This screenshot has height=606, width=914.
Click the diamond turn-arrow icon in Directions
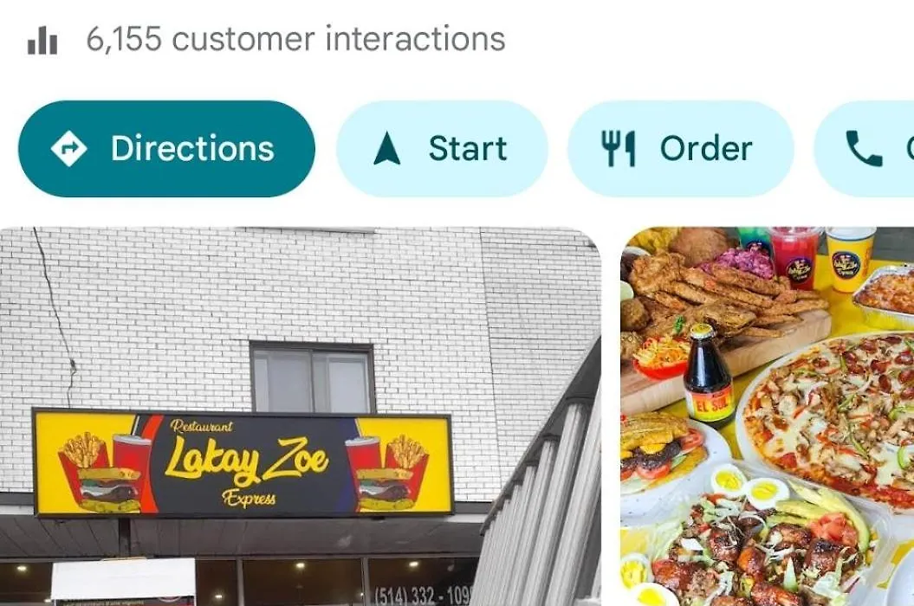(x=68, y=149)
